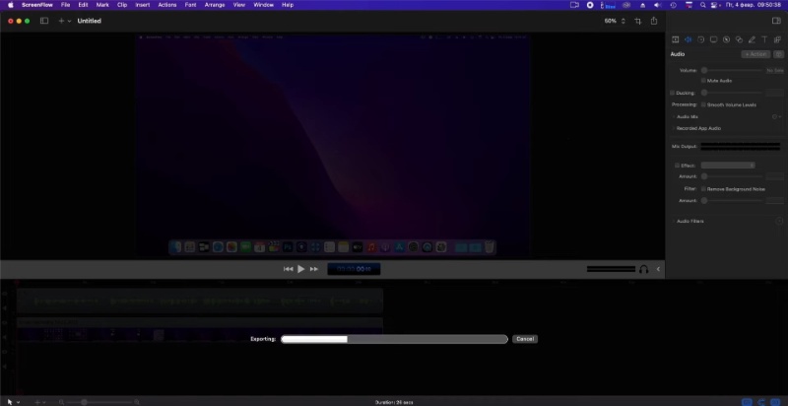Open the Video Motion properties tab

coord(700,39)
